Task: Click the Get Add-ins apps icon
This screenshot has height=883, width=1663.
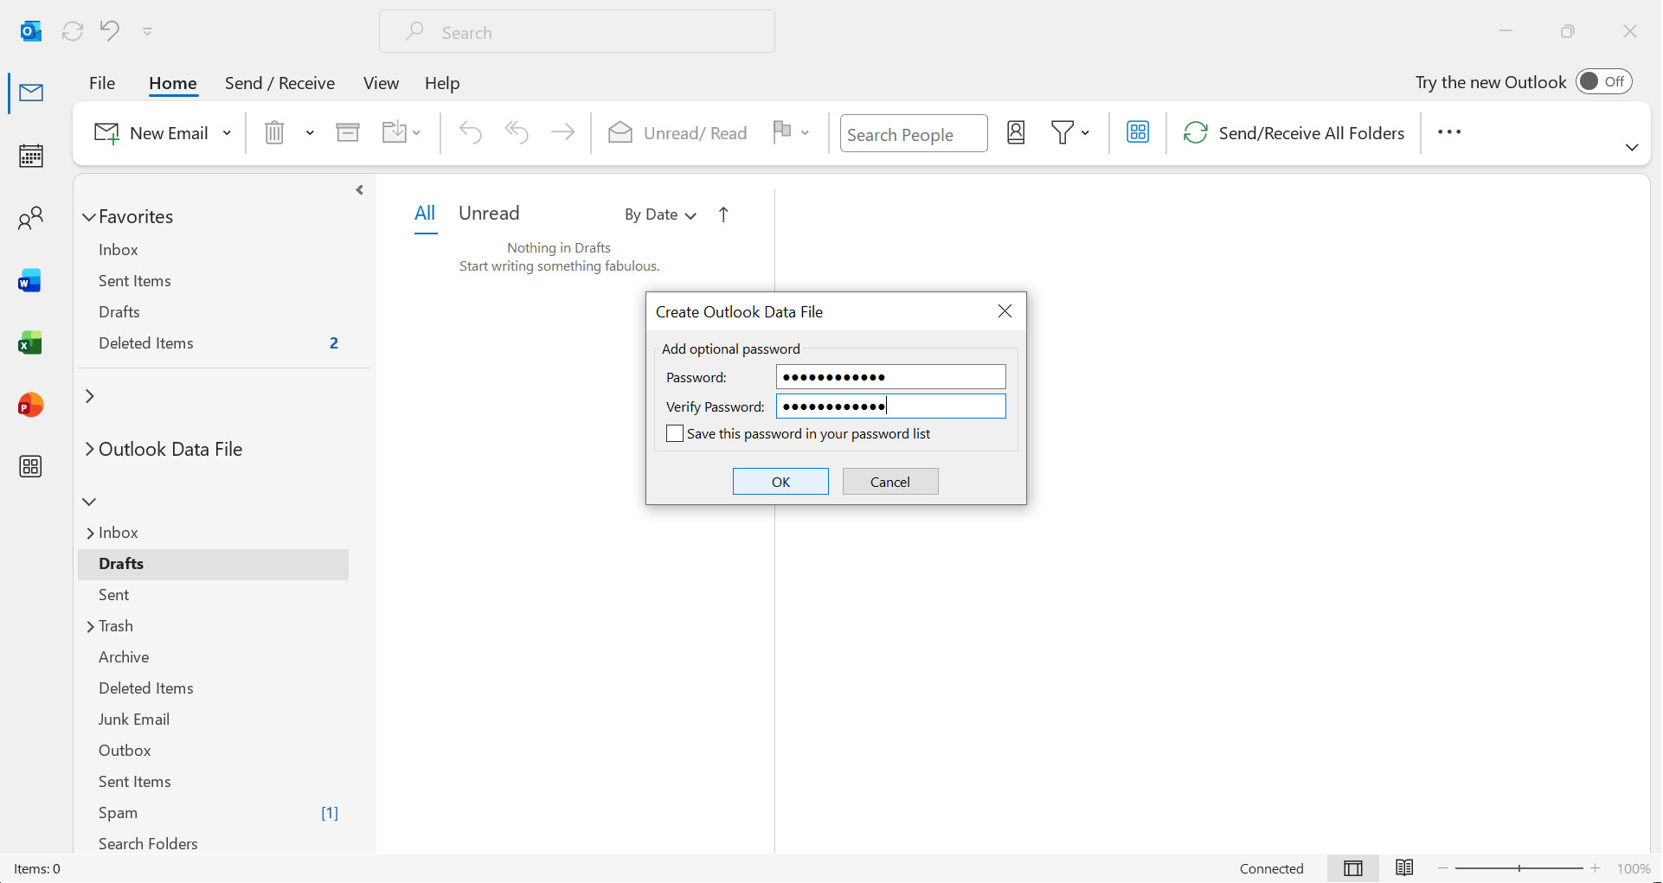Action: click(1138, 132)
